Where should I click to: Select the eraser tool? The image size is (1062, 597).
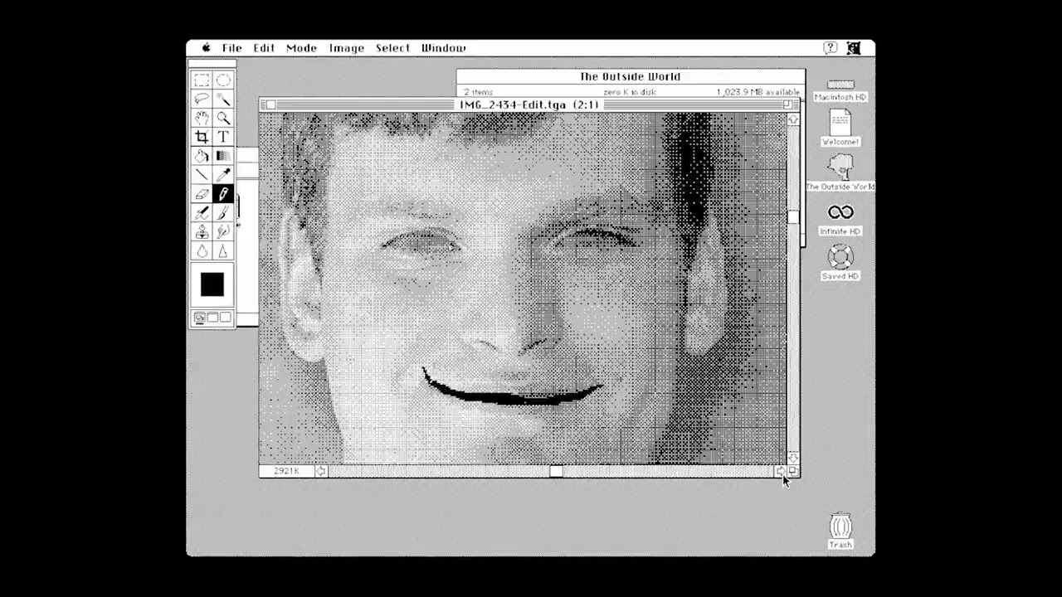pos(202,194)
